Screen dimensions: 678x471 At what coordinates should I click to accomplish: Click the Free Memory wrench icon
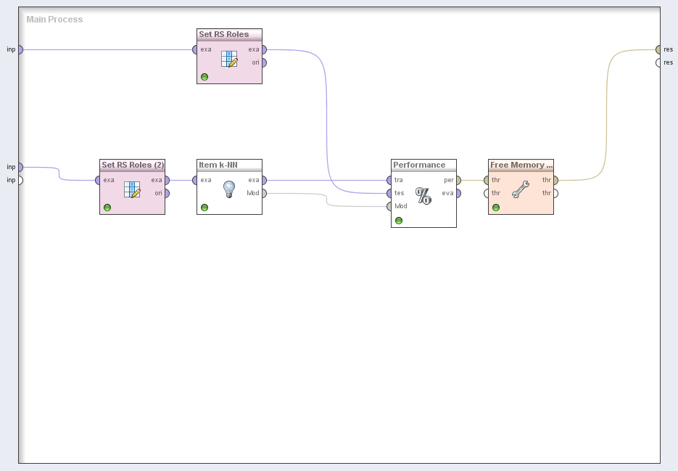pyautogui.click(x=521, y=189)
